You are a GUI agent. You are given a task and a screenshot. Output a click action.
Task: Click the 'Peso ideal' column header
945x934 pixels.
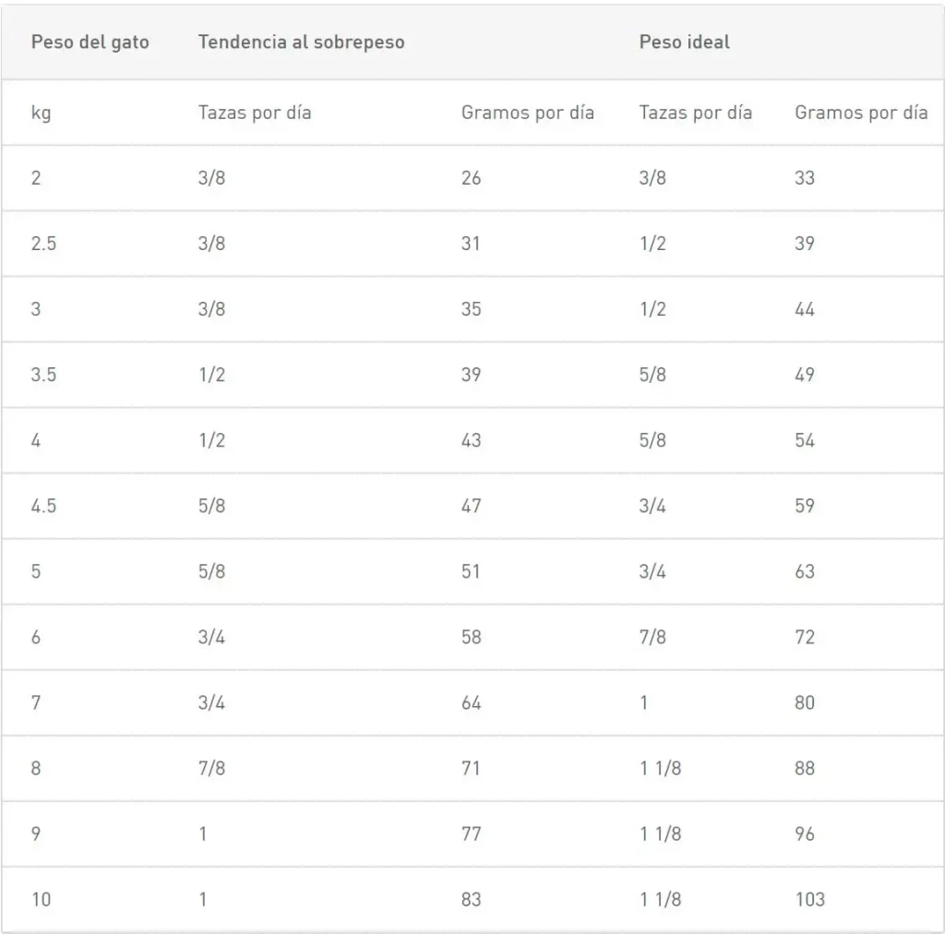point(684,42)
